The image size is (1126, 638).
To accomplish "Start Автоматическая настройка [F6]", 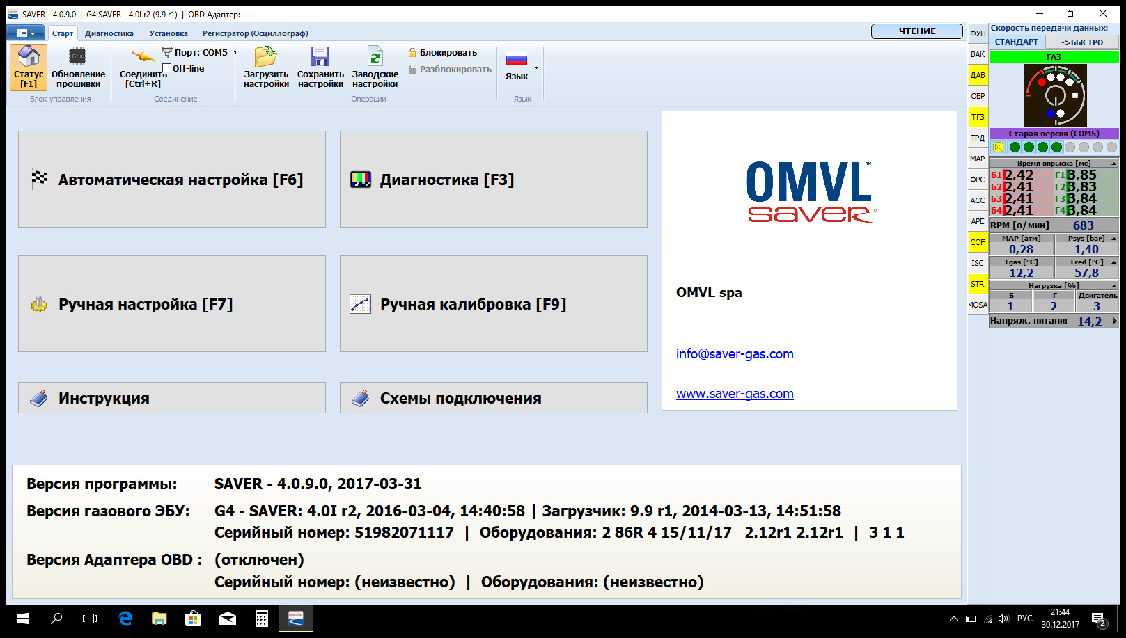I will (172, 180).
